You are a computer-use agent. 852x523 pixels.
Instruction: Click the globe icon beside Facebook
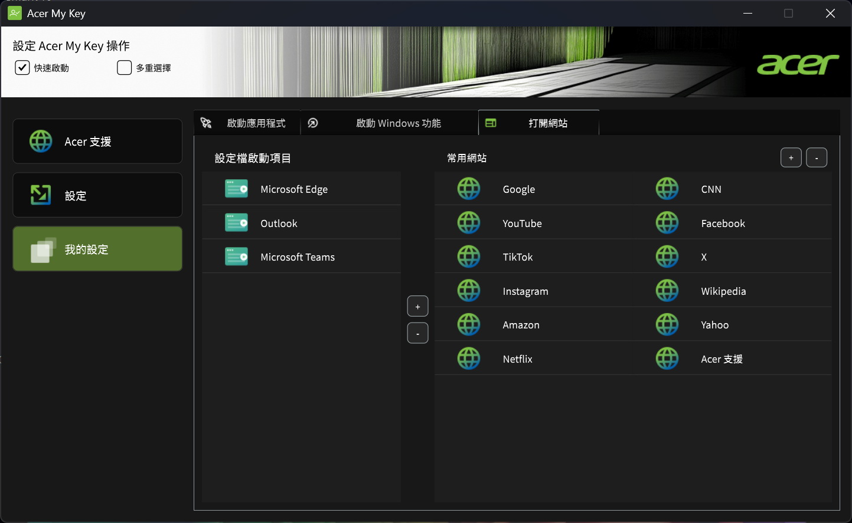pyautogui.click(x=667, y=223)
